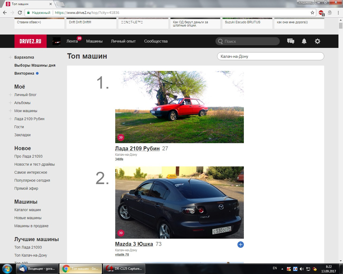The height and width of the screenshot is (274, 343).
Task: Click the EN language indicator
Action: pos(275,268)
